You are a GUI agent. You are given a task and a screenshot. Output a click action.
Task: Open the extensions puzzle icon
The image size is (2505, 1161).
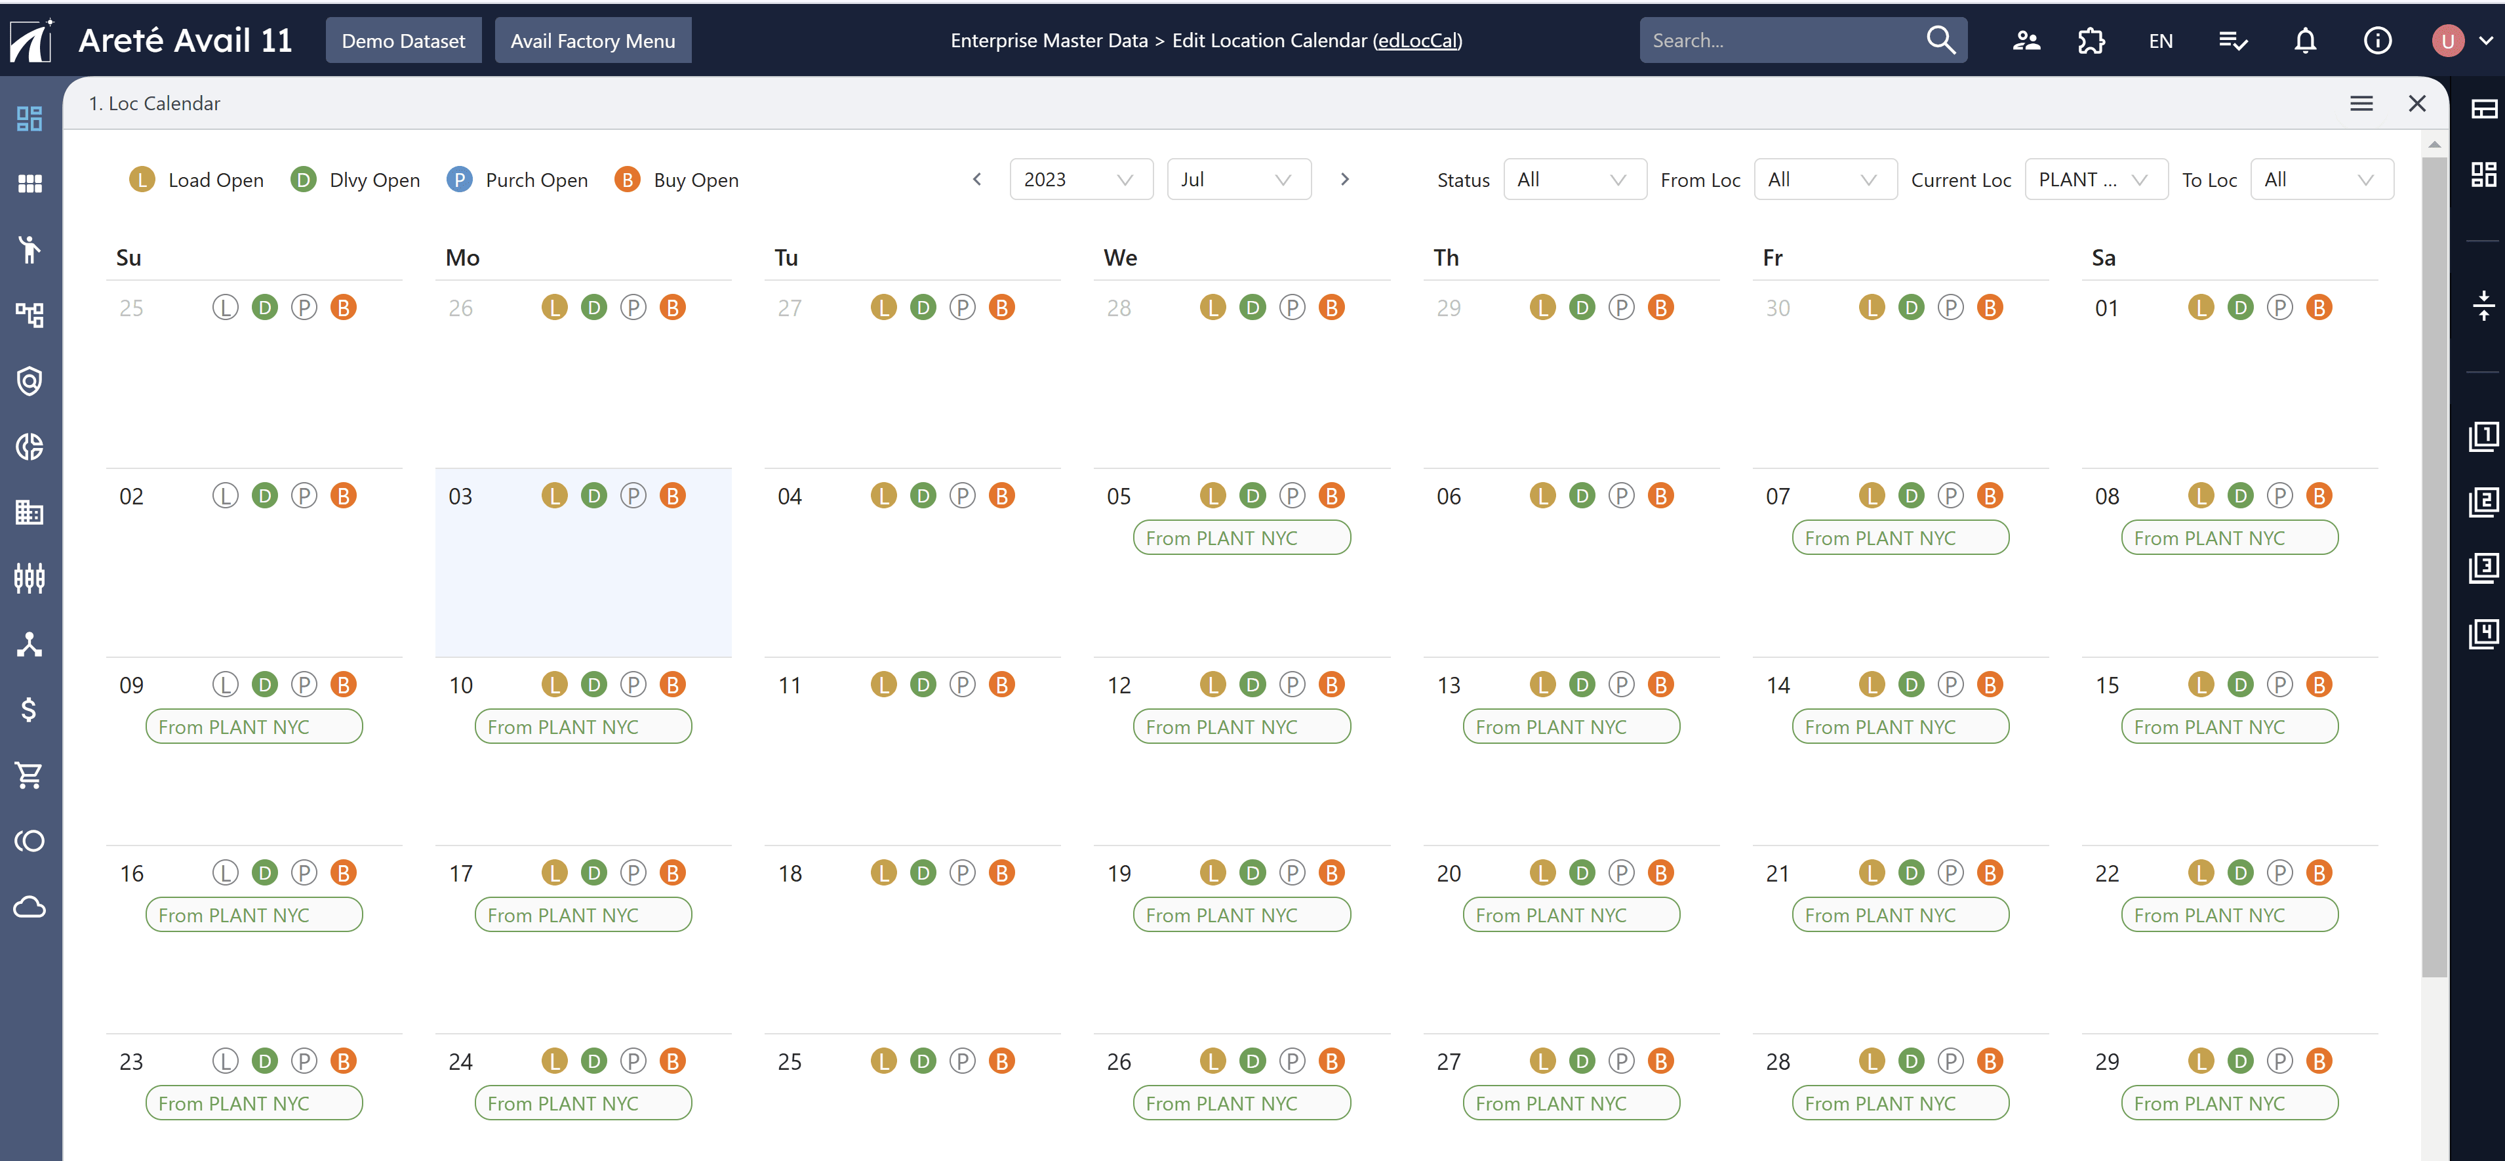pos(2091,41)
